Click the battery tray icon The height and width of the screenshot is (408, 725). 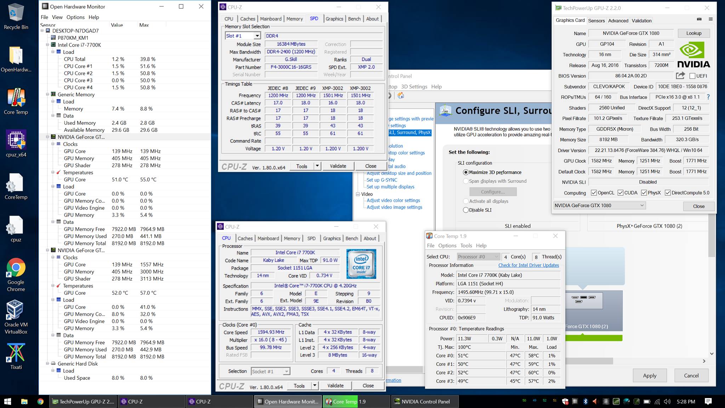coord(647,401)
